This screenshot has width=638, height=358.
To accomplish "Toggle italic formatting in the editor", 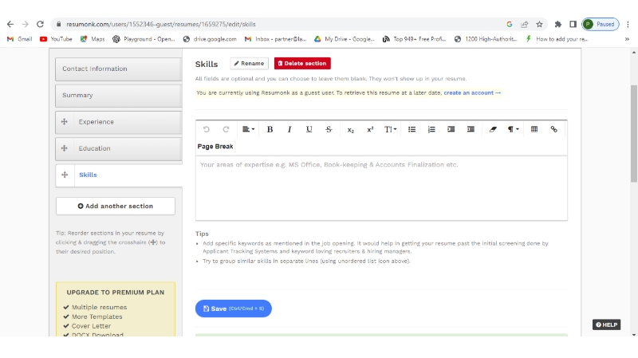I will click(x=289, y=129).
